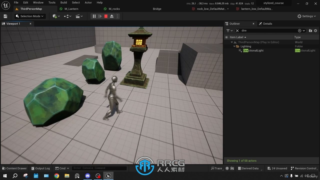Switch to the lantern_low_DefaultMa tab
Screen dimensions: 320x180
pyautogui.click(x=257, y=9)
